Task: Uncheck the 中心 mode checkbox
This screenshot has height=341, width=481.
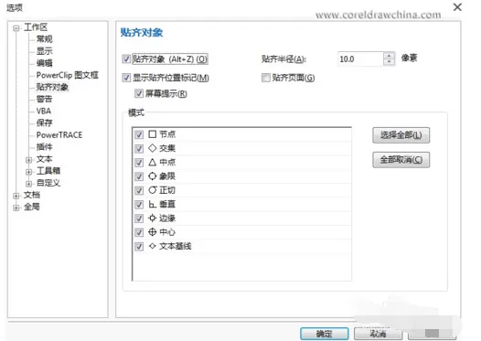Action: click(x=139, y=232)
